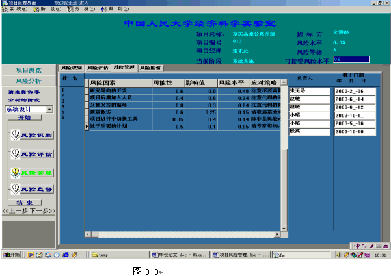This screenshot has height=276, width=391.
Task: Open the 系统 menu
Action: click(x=16, y=9)
